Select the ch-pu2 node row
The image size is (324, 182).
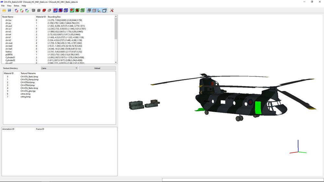tap(58, 26)
